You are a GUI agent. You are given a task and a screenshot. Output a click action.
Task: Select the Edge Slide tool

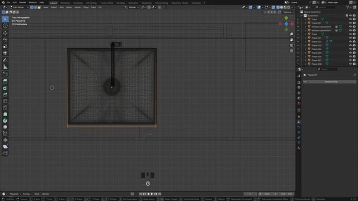(5, 133)
